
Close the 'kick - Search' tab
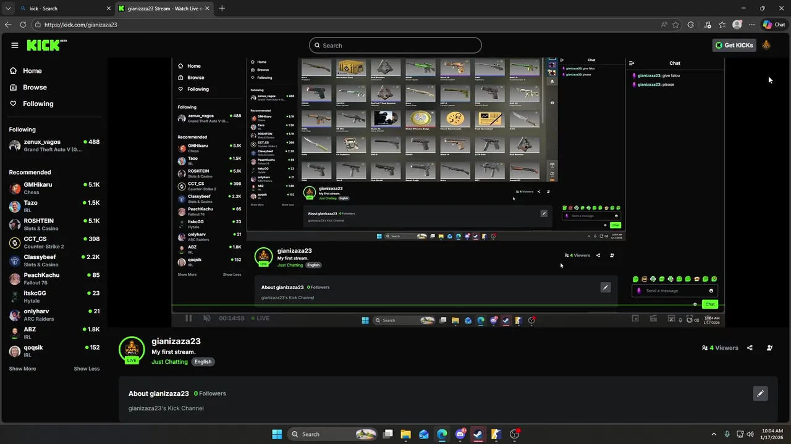[109, 9]
